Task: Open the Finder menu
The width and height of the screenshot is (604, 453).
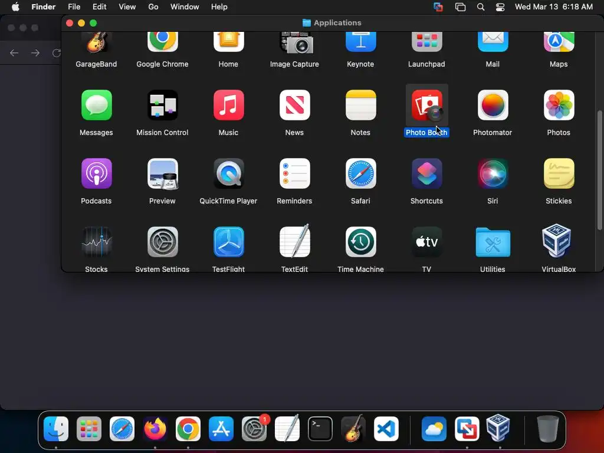Action: coord(44,7)
